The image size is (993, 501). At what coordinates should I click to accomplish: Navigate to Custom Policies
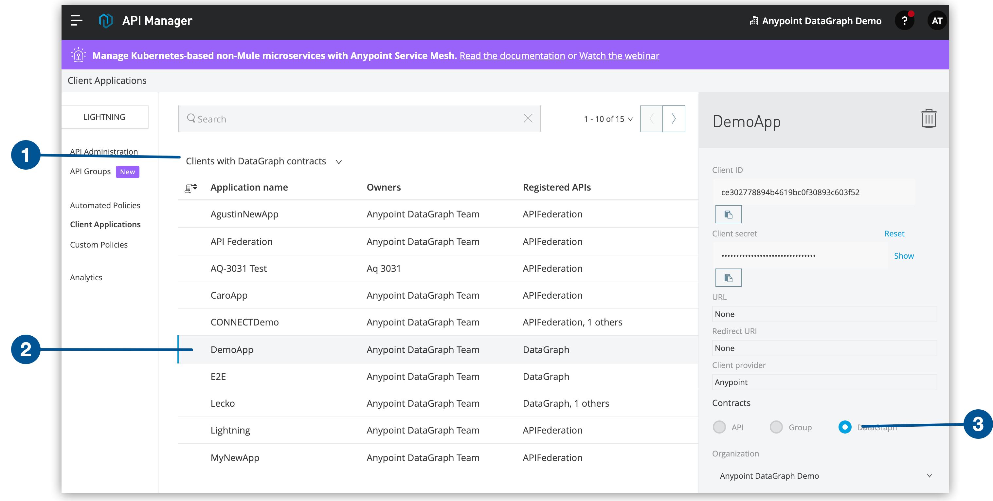[99, 244]
